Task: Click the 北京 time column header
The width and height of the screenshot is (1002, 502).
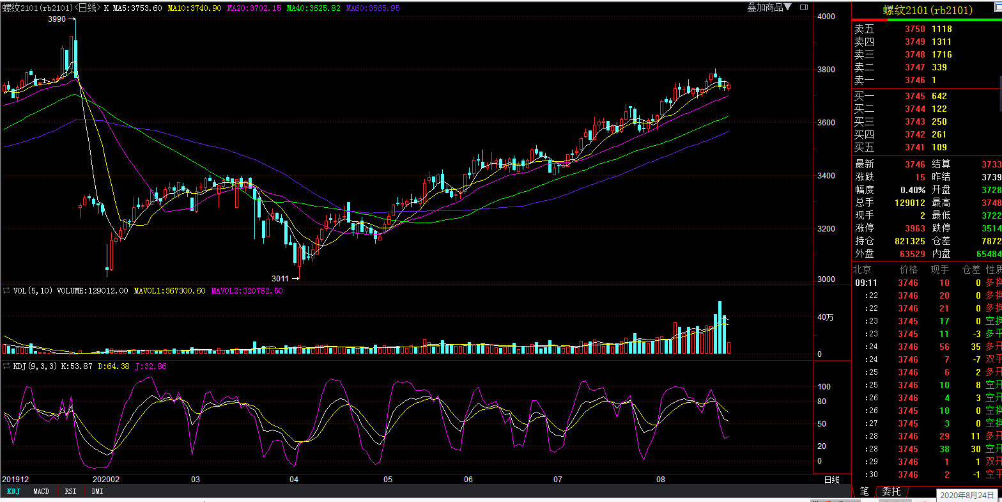Action: (x=863, y=270)
